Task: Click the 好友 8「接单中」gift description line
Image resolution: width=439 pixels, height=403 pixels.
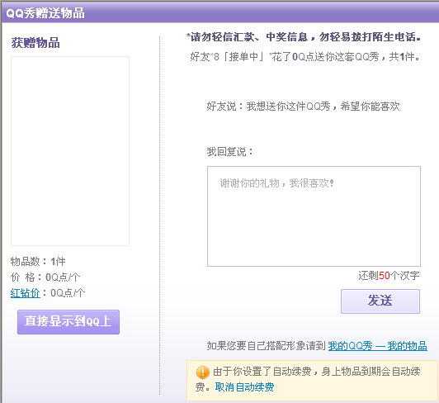Action: point(304,57)
